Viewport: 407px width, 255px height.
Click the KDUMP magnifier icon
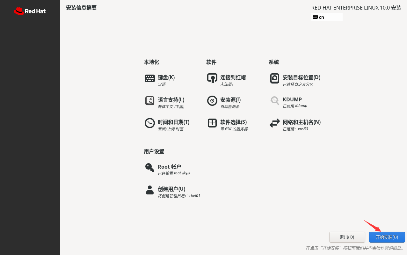coord(275,101)
